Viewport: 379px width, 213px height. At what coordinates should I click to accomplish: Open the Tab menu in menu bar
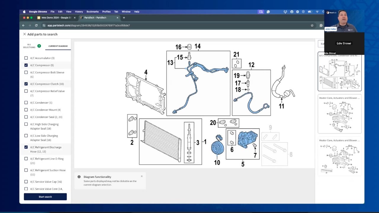coord(116,12)
